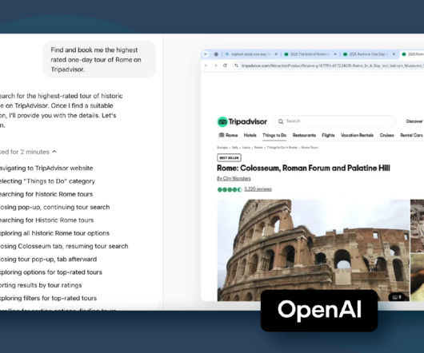Click the step 'Sorting results by tour ratings'
Screen dimensions: 424x353
41,285
